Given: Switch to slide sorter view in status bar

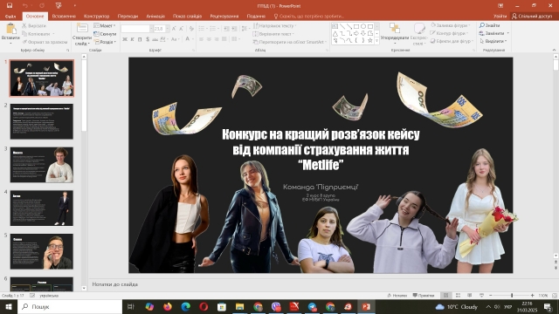Looking at the screenshot, I should pos(458,296).
